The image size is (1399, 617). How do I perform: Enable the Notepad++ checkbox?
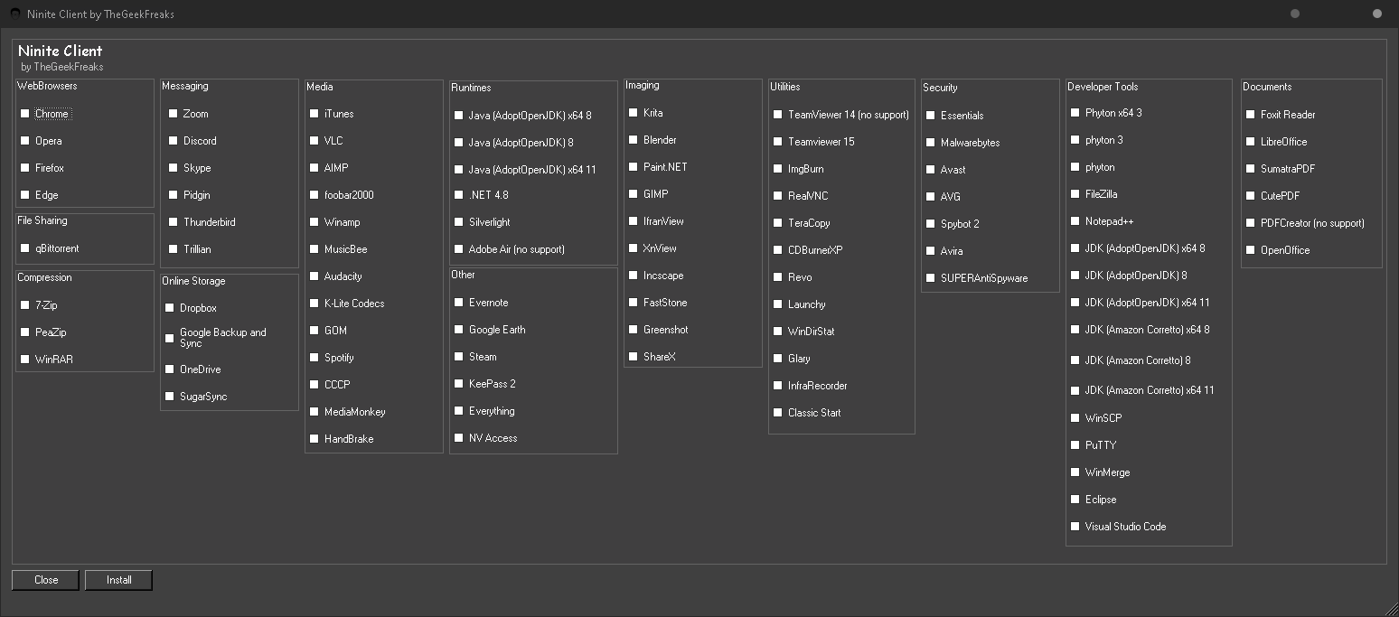click(x=1075, y=221)
